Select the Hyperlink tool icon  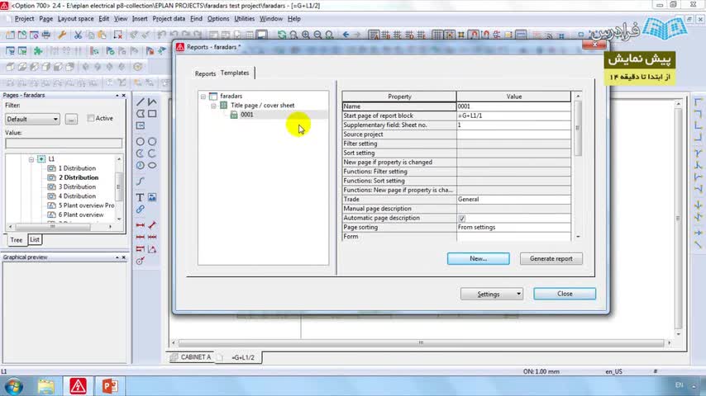click(x=141, y=210)
